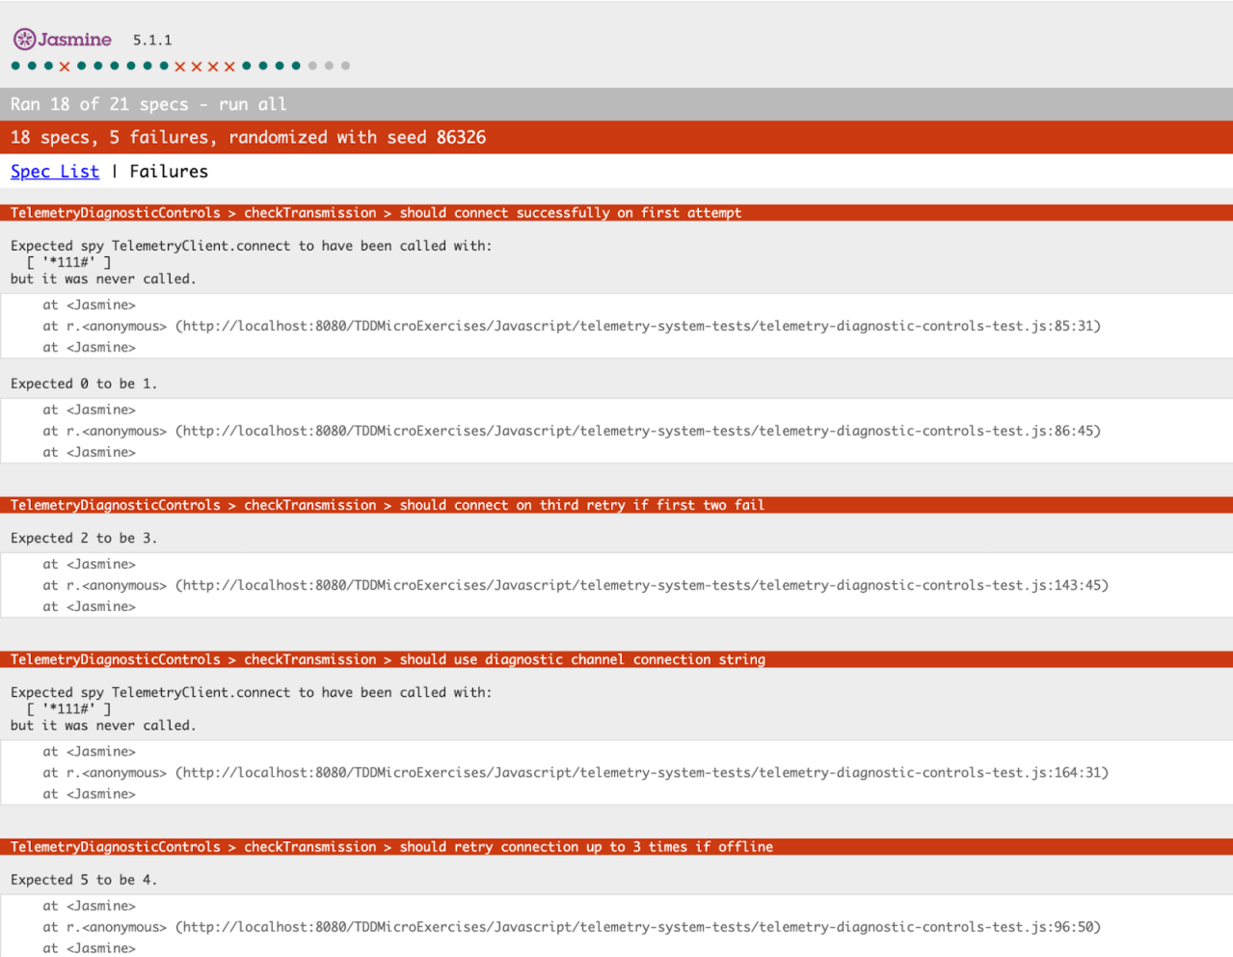Click TelemetryDiagnosticControls in the 'retry connection up to 3 times' header
This screenshot has width=1233, height=957.
pyautogui.click(x=116, y=847)
